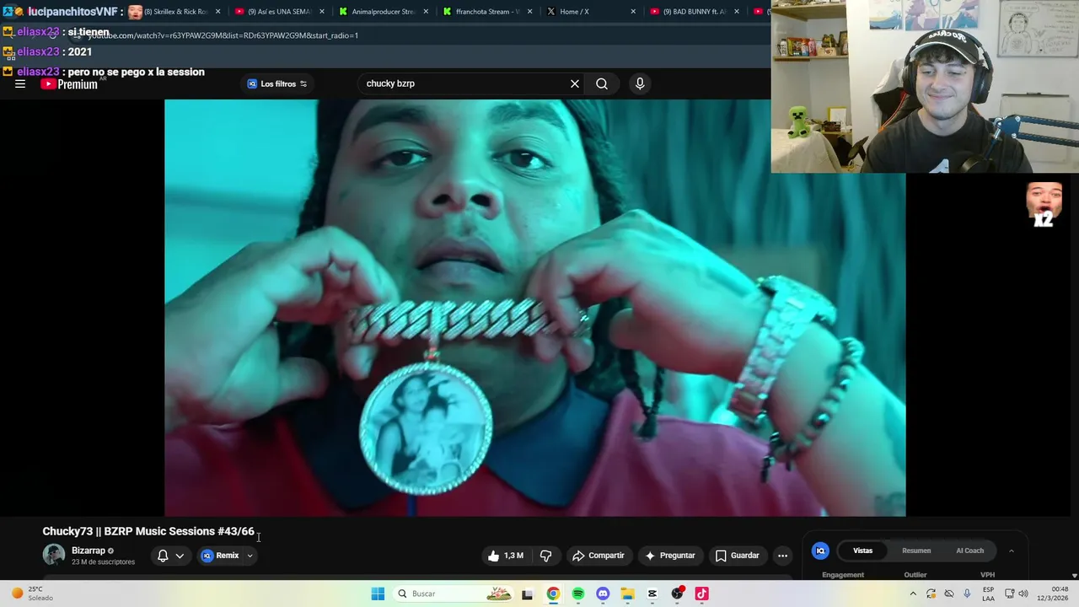1079x607 pixels.
Task: Open the Bizarrap channel name link
Action: (89, 551)
